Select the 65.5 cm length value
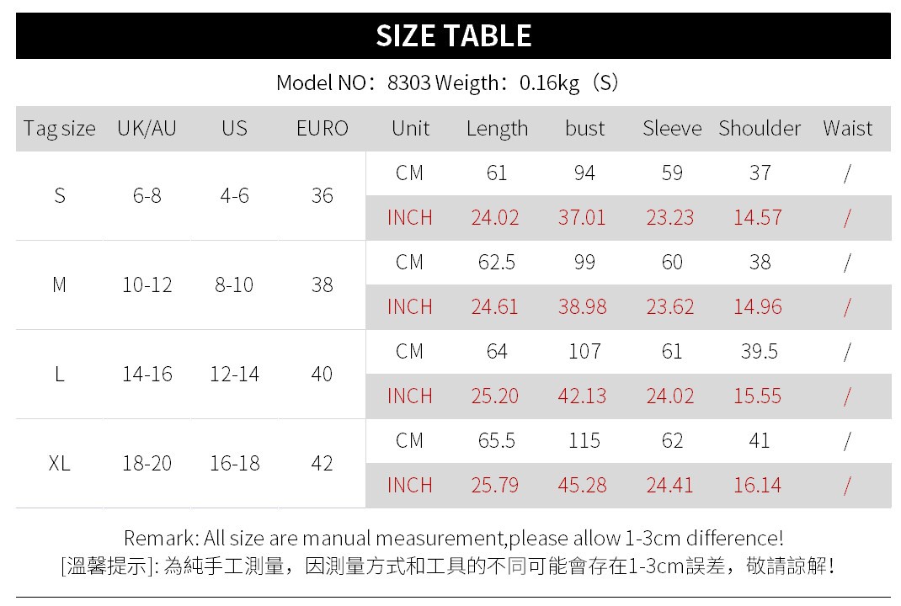901x606 pixels. [x=497, y=440]
